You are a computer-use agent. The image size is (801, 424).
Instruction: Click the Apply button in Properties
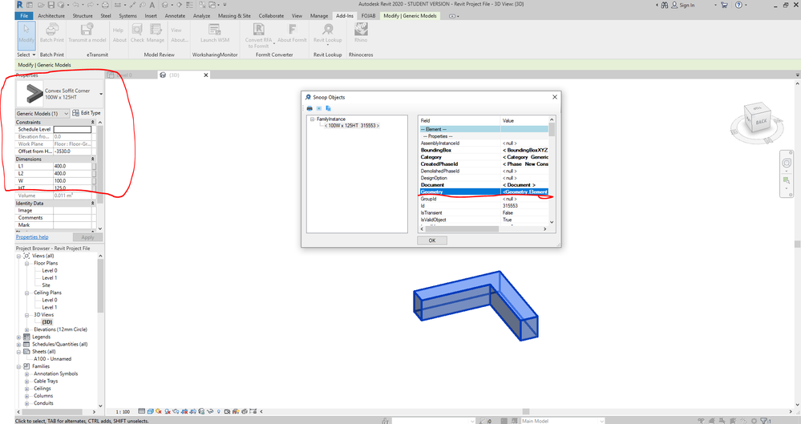pos(87,237)
